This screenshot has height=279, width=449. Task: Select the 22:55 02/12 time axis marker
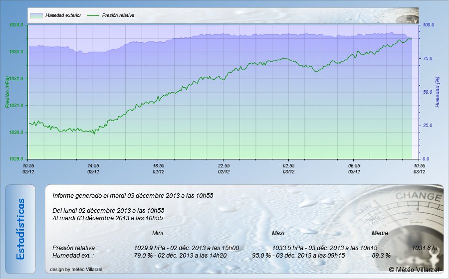224,168
